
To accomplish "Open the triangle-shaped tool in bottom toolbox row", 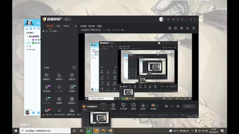I will click(x=72, y=110).
